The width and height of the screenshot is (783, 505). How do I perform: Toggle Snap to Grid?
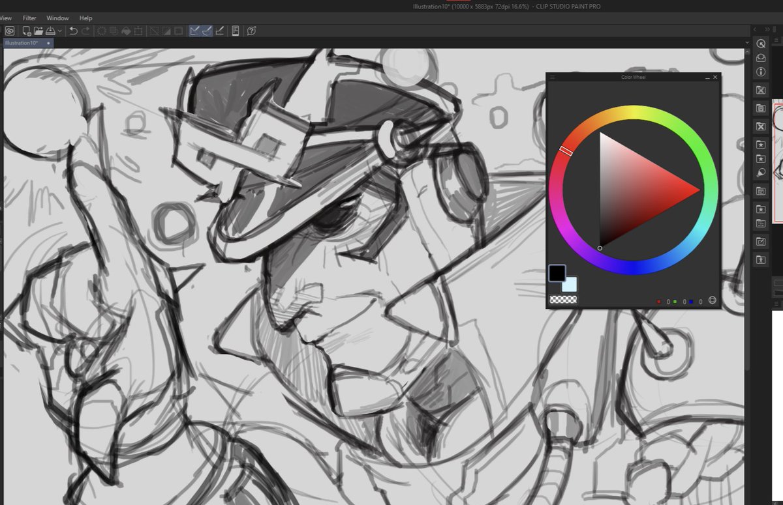point(219,31)
